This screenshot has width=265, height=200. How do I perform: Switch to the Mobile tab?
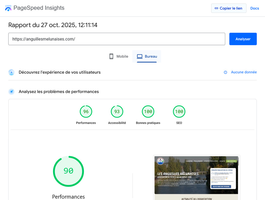click(118, 56)
